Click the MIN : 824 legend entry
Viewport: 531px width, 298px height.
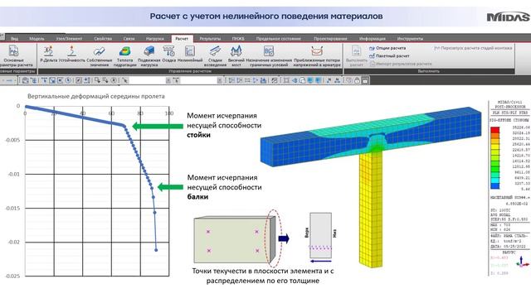coord(500,229)
